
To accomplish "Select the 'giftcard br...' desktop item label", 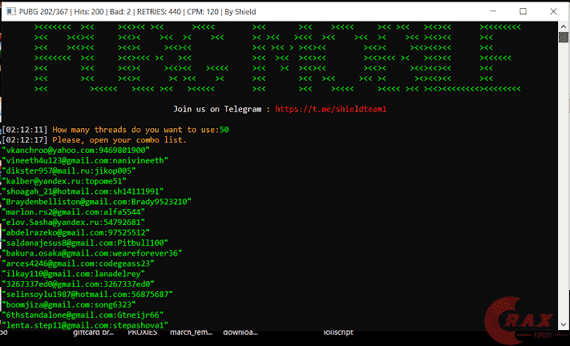I will point(94,332).
